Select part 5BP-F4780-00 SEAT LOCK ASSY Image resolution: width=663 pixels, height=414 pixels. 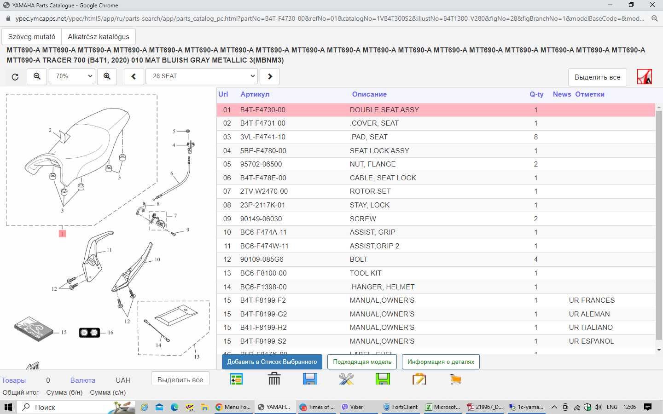coord(436,150)
